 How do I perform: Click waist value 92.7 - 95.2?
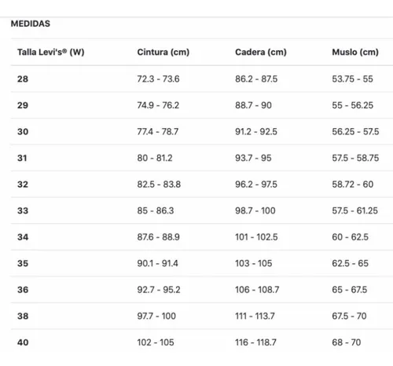coord(159,290)
